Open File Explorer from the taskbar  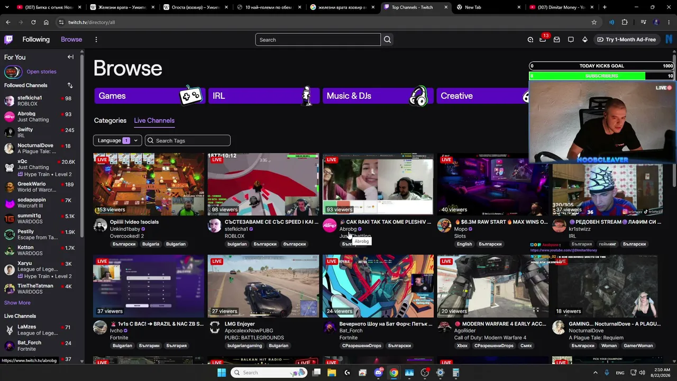[332, 373]
